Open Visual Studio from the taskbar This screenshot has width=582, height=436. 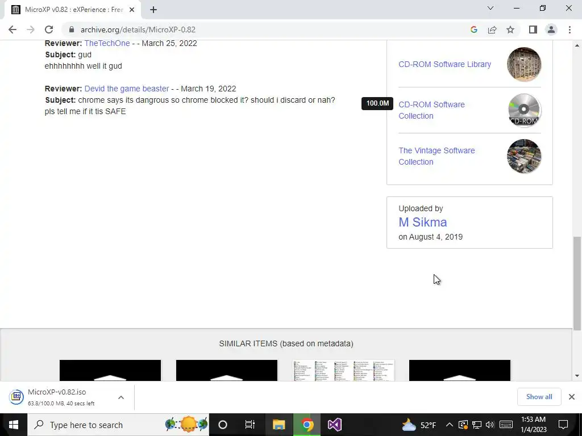[334, 425]
